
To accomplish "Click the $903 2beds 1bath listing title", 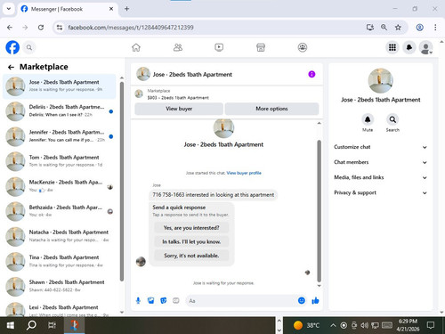I will (x=178, y=98).
